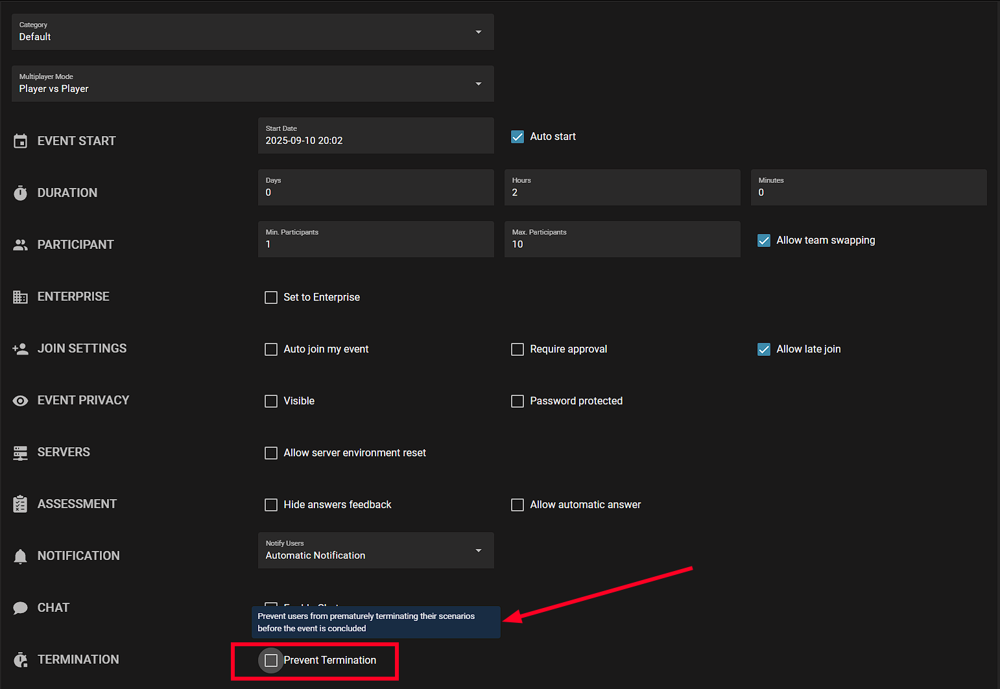The image size is (1000, 689).
Task: Click the Duration stopwatch icon
Action: click(21, 193)
